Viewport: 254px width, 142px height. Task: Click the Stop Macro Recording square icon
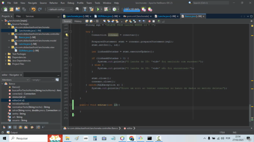click(154, 21)
